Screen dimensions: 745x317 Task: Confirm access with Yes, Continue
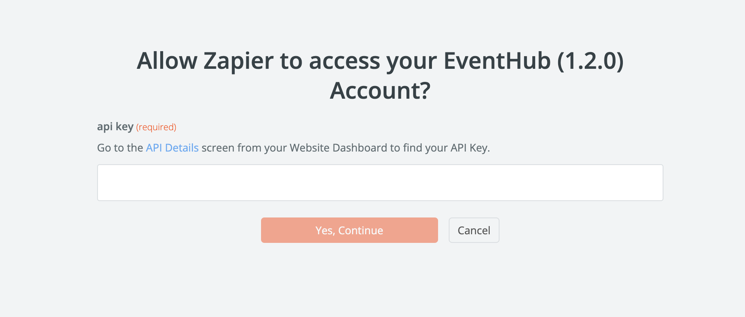[x=349, y=230]
